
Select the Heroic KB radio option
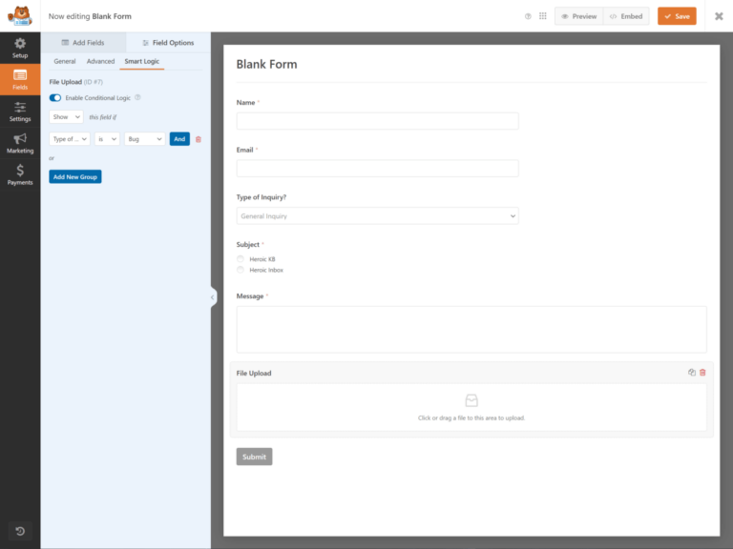pos(241,259)
